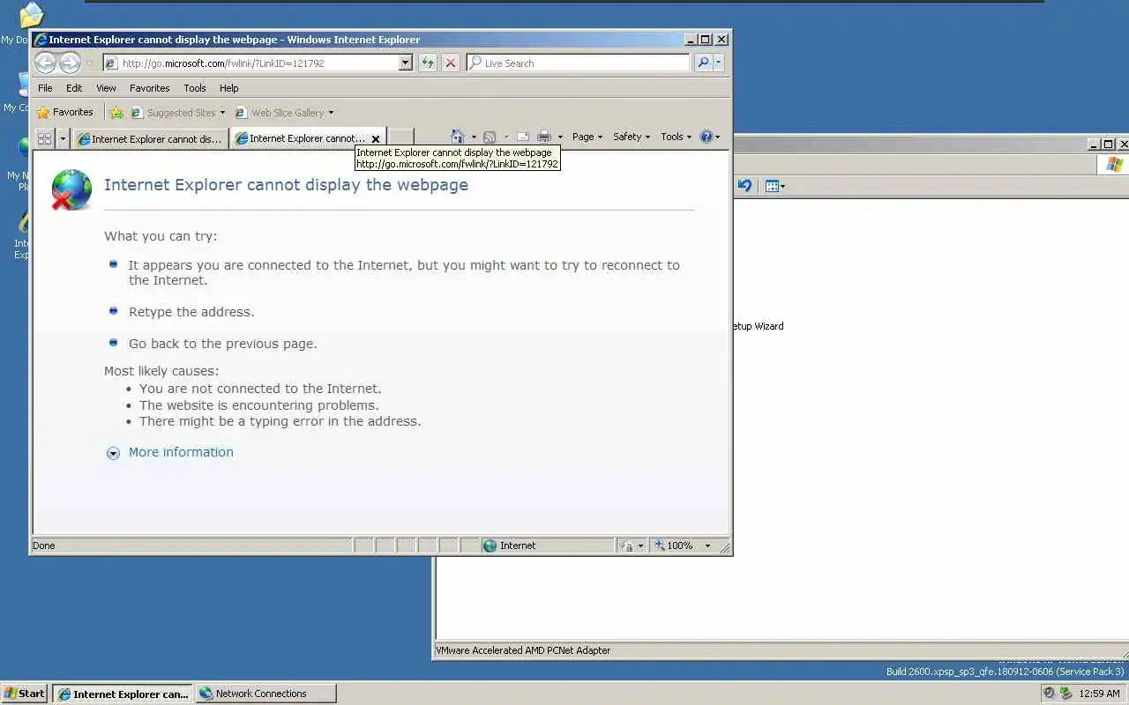Open the Favorites menu in menu bar

tap(149, 88)
